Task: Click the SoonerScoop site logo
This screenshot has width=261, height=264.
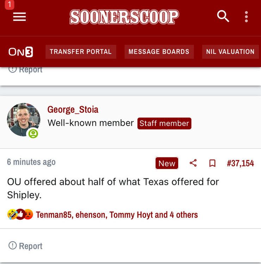Action: [x=124, y=17]
